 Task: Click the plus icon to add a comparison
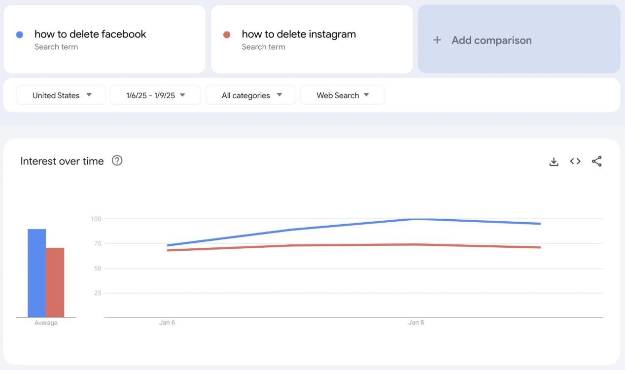point(437,40)
